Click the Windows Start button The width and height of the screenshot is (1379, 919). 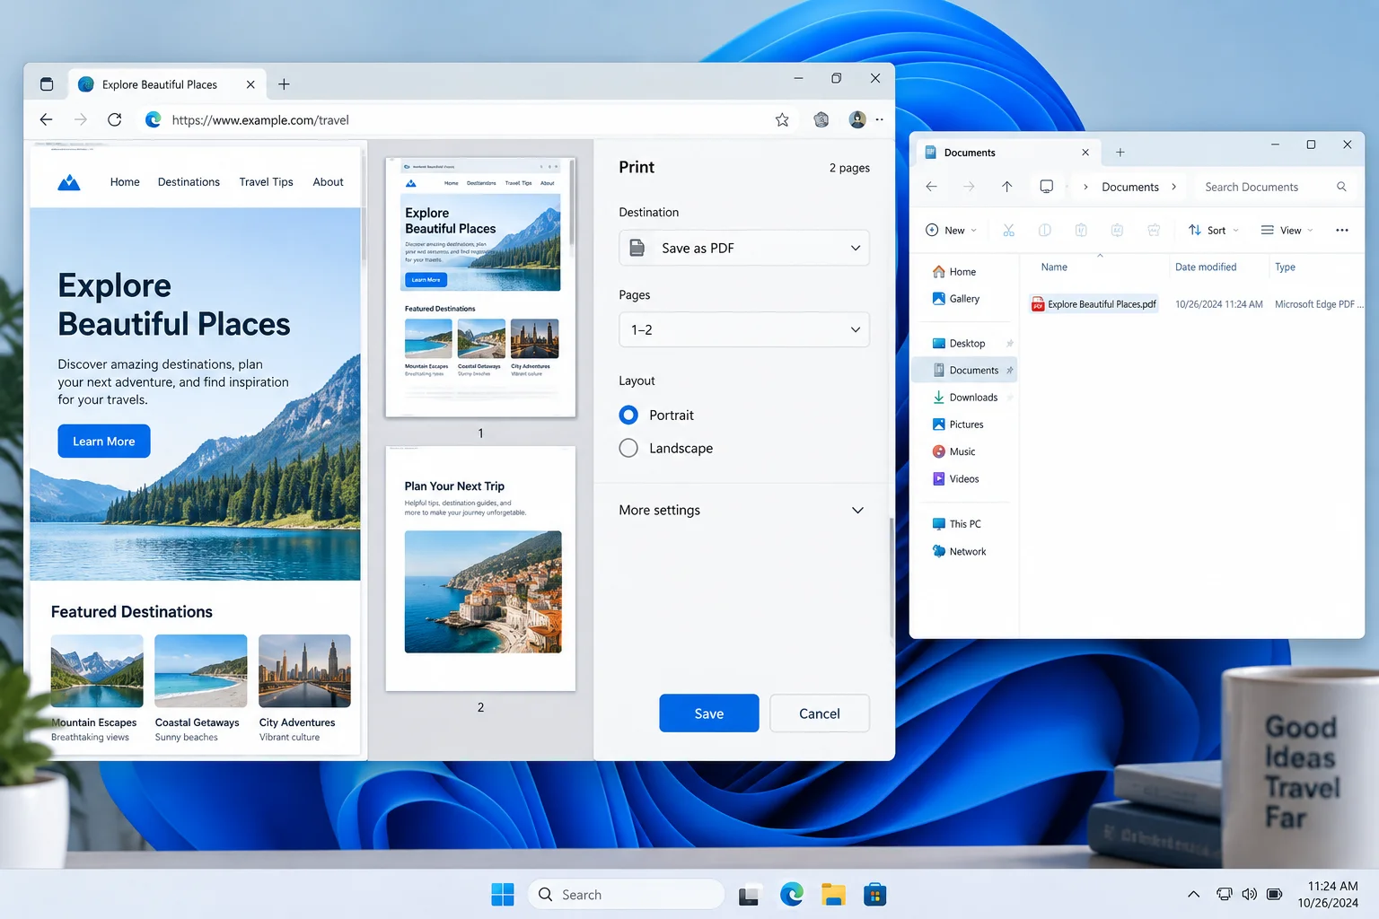(503, 894)
